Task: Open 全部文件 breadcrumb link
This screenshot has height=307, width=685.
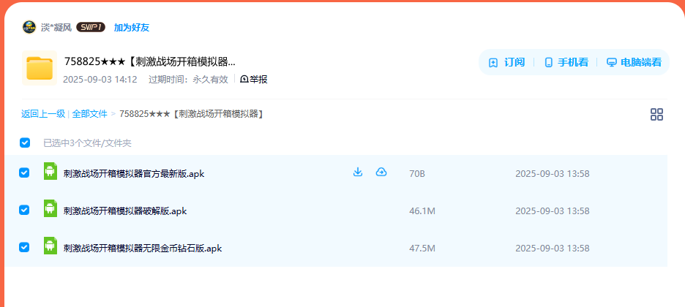Action: [x=89, y=114]
